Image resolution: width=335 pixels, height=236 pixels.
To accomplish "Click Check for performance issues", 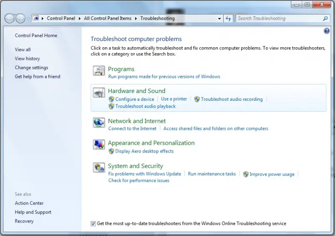I will tap(139, 180).
